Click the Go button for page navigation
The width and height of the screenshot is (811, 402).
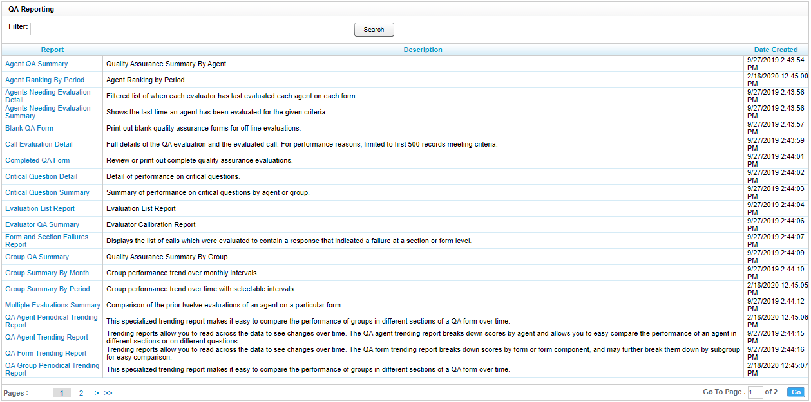(796, 392)
